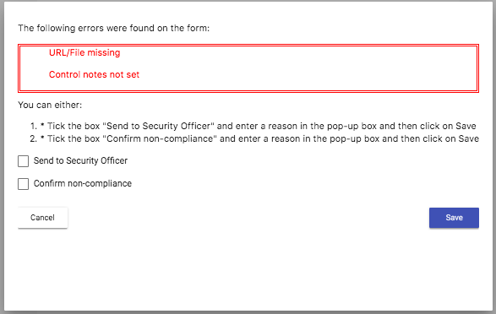Click the heading about errors found on form
This screenshot has width=496, height=314.
pos(113,28)
